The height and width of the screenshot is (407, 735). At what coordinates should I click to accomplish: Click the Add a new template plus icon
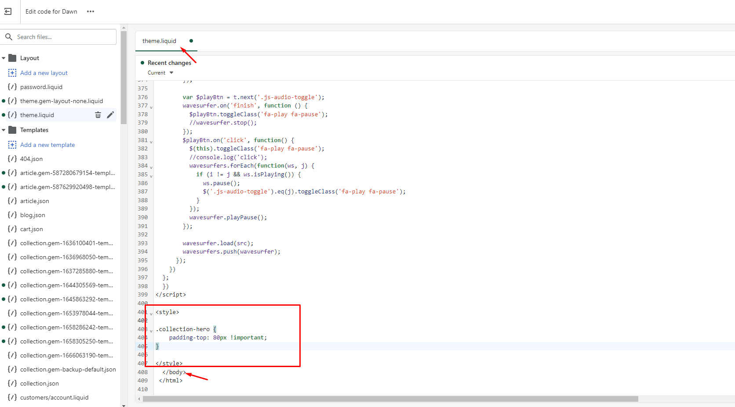pyautogui.click(x=12, y=145)
